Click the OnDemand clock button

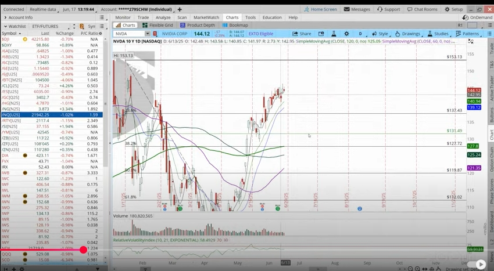pyautogui.click(x=477, y=17)
